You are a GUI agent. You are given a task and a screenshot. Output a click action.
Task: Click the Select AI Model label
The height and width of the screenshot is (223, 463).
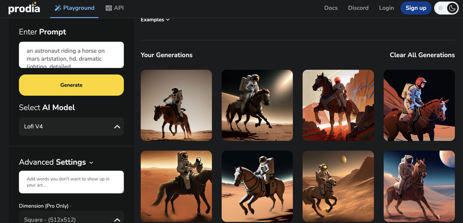click(x=47, y=107)
